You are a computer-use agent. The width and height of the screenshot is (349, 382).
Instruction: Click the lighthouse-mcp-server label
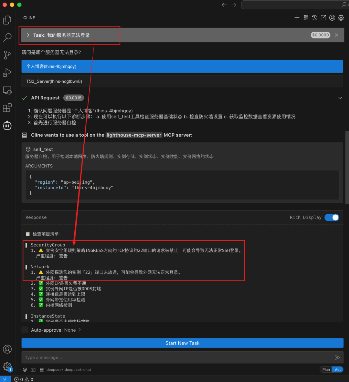(x=134, y=135)
